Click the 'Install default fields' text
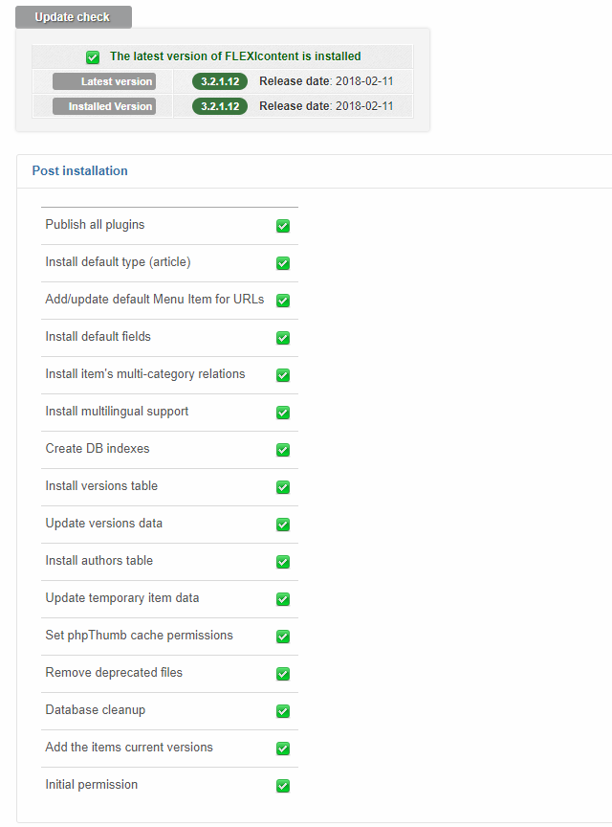The height and width of the screenshot is (827, 612). click(x=98, y=337)
